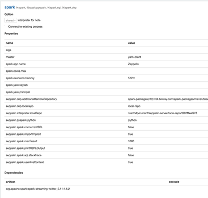Click the zeppelin.spark.printREPLOutput true value
This screenshot has height=198, width=208.
coord(131,148)
